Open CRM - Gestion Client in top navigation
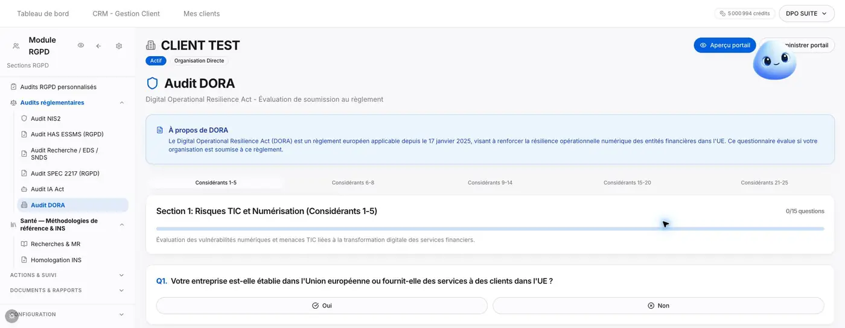Viewport: 845px width, 328px height. (x=126, y=13)
